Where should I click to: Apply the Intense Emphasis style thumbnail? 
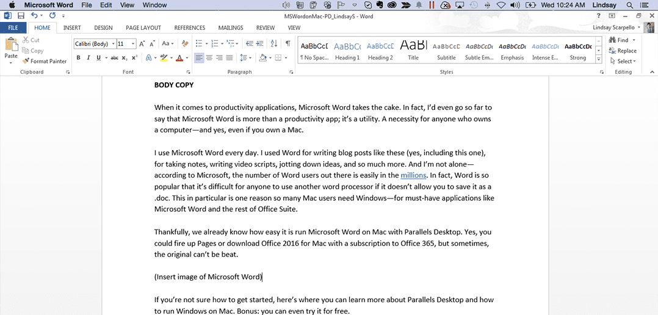pyautogui.click(x=545, y=51)
